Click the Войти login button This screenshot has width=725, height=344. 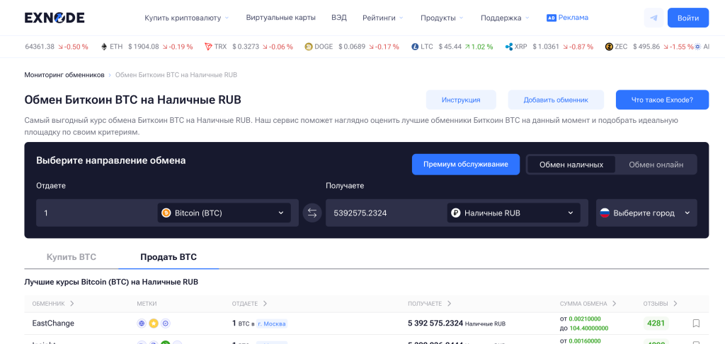[688, 18]
